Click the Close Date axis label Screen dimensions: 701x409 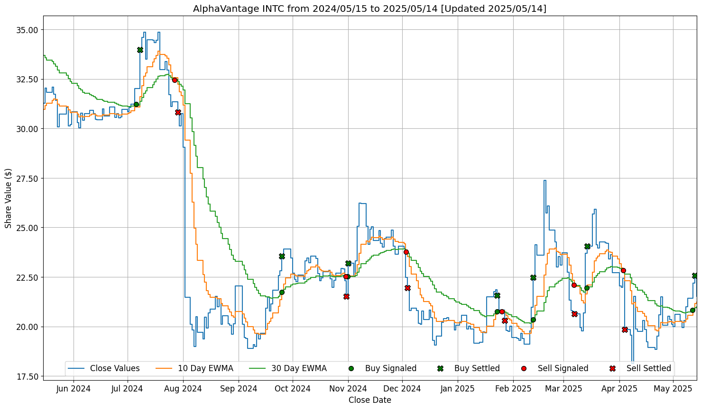point(370,400)
